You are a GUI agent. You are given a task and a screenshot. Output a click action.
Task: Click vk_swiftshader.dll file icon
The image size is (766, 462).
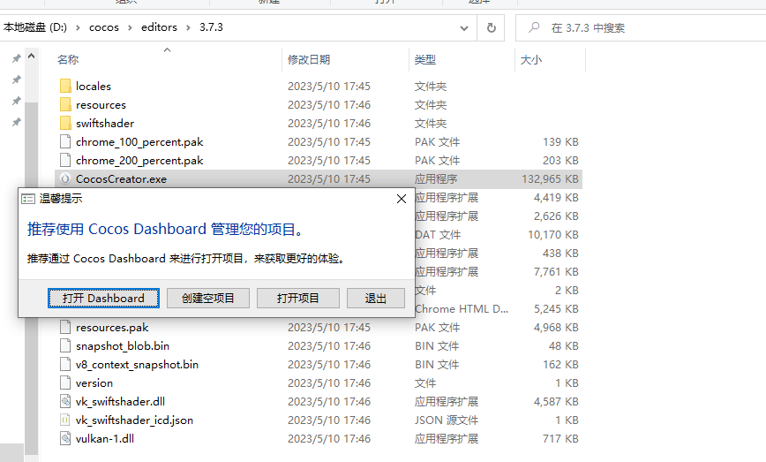point(65,401)
